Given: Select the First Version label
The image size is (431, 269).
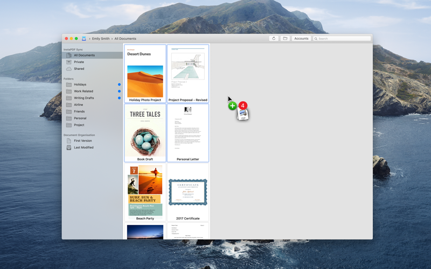Looking at the screenshot, I should point(83,141).
